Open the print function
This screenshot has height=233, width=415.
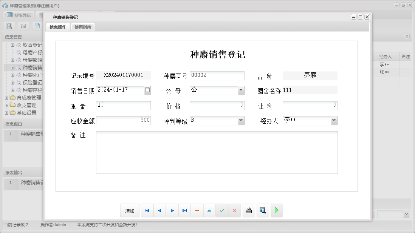249,210
